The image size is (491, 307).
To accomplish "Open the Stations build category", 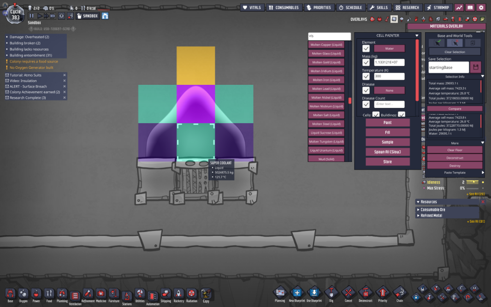I will coord(127,297).
